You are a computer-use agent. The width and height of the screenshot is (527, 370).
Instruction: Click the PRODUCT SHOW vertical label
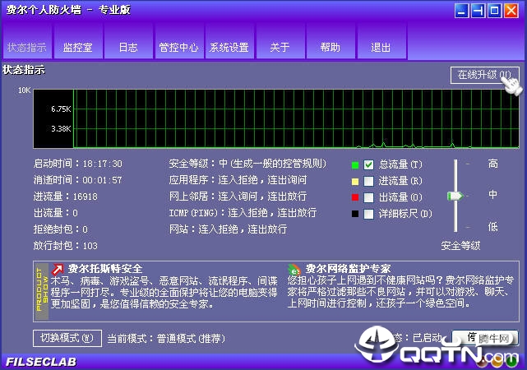42,291
